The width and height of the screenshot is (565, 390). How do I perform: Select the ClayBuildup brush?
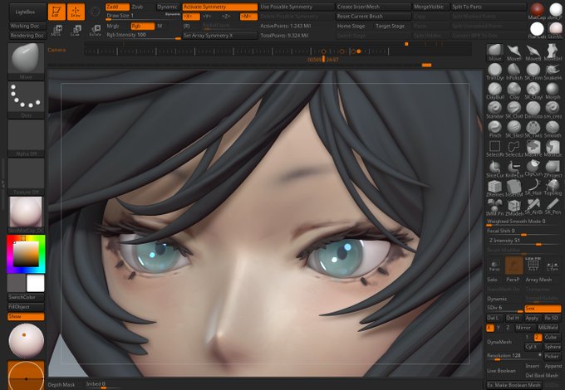point(494,91)
